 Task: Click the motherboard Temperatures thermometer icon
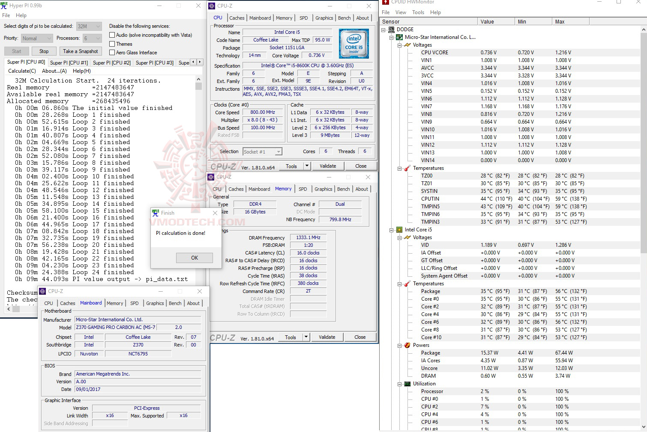pyautogui.click(x=407, y=168)
